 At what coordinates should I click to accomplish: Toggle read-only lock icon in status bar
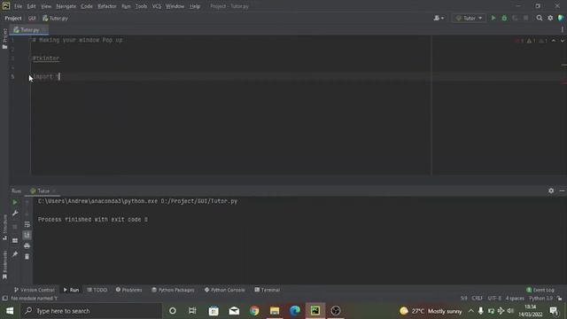click(559, 299)
